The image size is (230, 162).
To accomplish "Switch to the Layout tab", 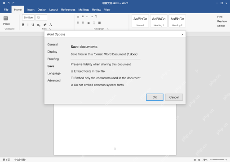I will coord(53,10).
